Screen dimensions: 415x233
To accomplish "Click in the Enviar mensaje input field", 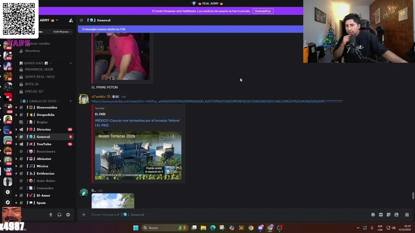I will coord(227,215).
